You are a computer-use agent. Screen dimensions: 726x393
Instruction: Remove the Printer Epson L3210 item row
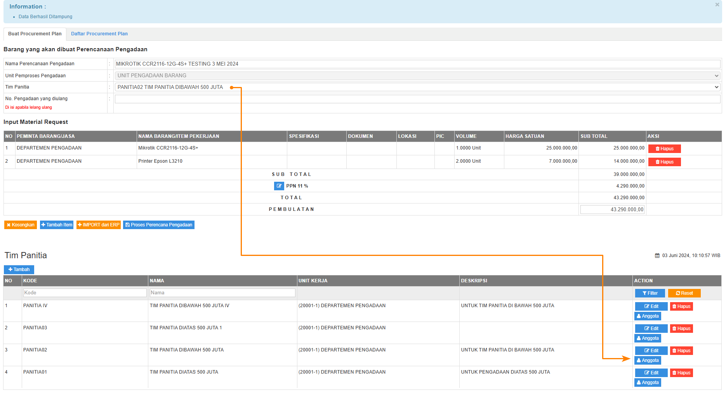tap(664, 162)
